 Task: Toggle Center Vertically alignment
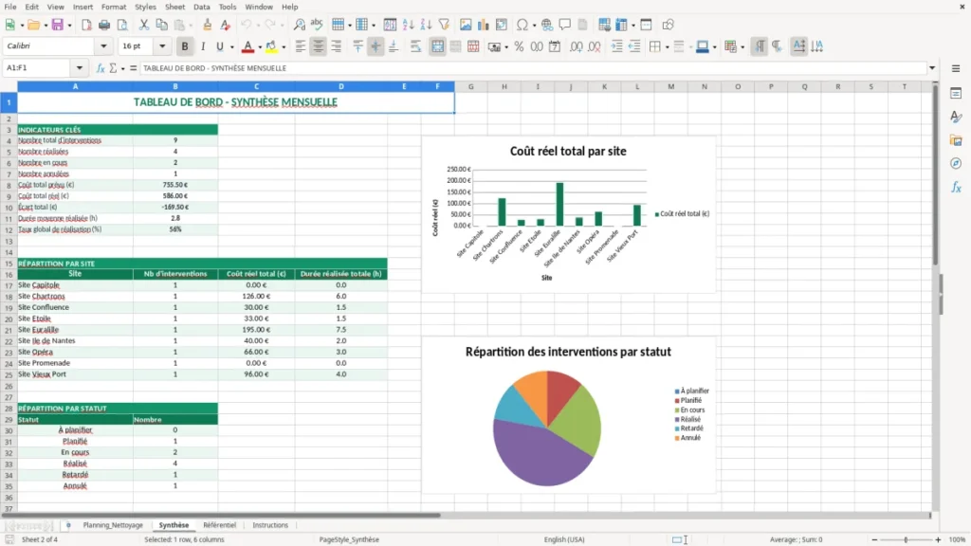coord(376,46)
